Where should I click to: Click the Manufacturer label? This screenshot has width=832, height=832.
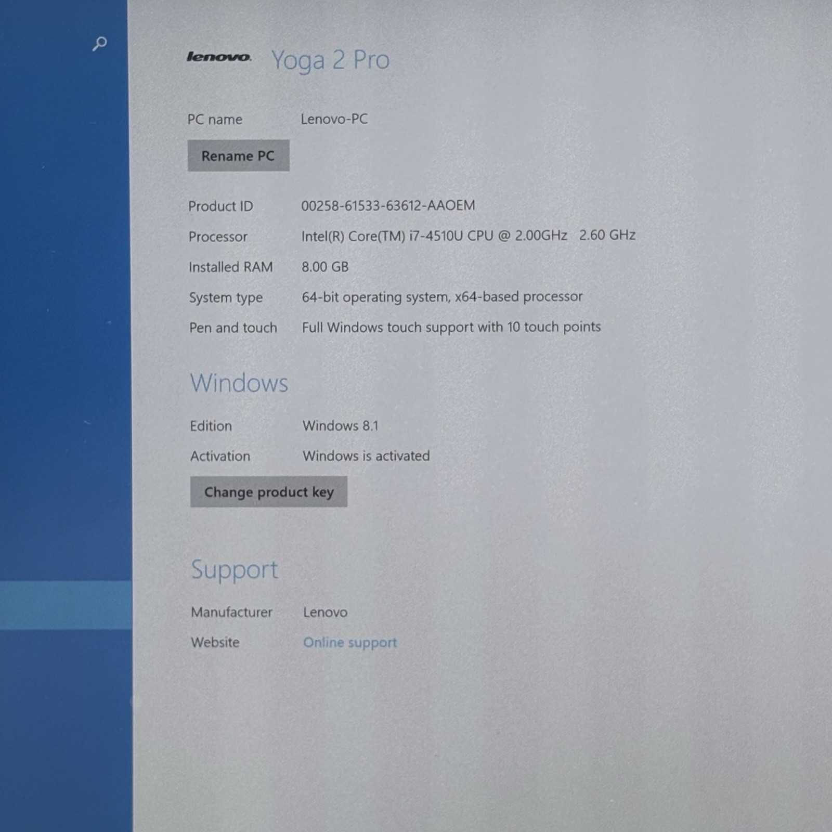click(231, 613)
